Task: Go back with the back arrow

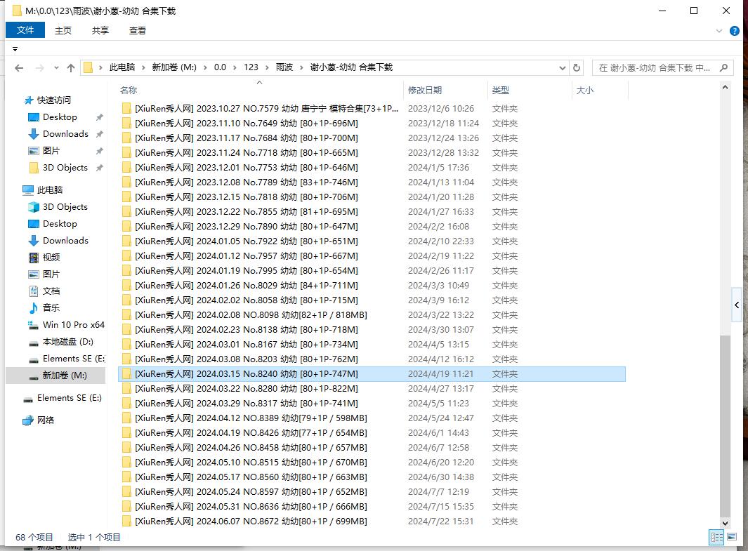Action: [19, 68]
